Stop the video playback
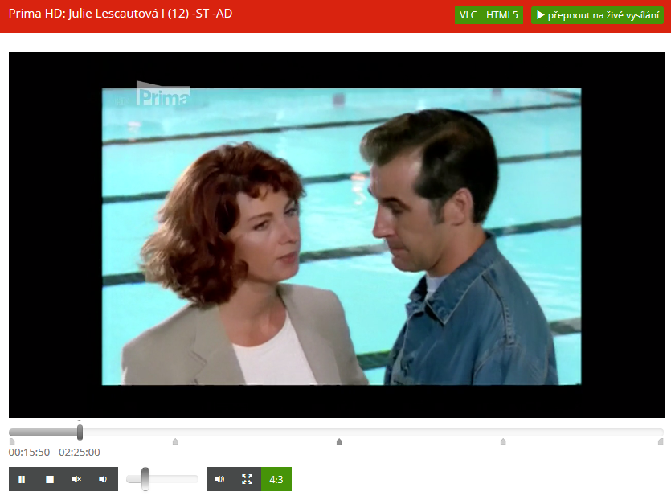The width and height of the screenshot is (671, 500). click(x=50, y=479)
